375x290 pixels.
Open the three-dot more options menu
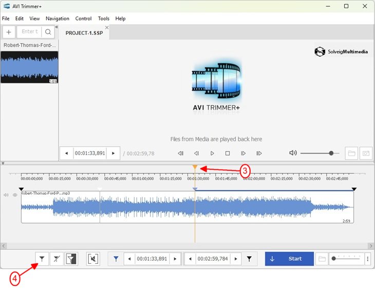(368, 259)
